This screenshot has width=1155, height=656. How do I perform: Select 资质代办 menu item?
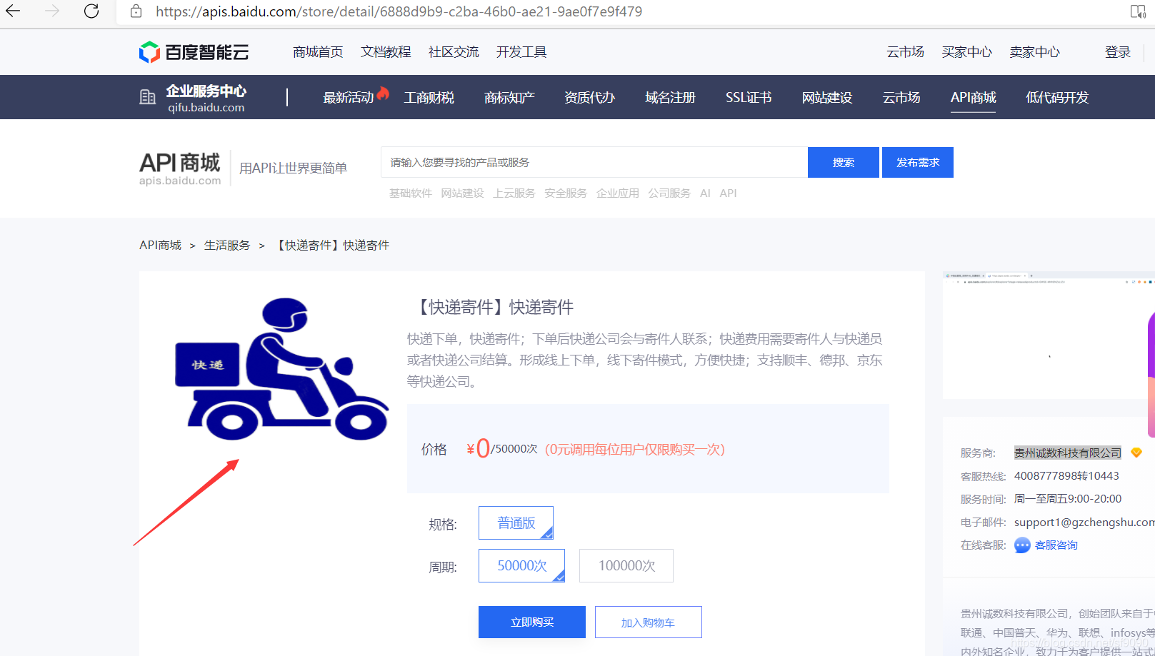coord(589,98)
